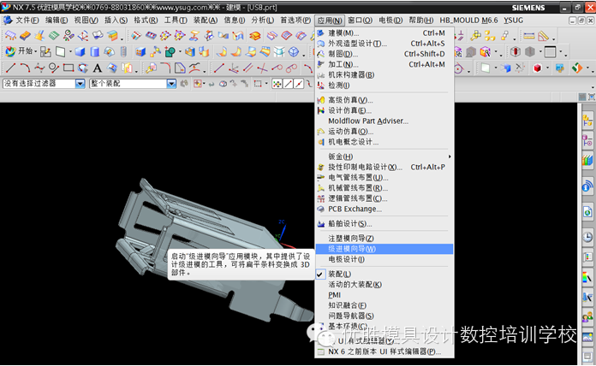Click the Boolean unite icon (green shapes)
Viewport: 596px width, 366px height.
click(x=170, y=51)
